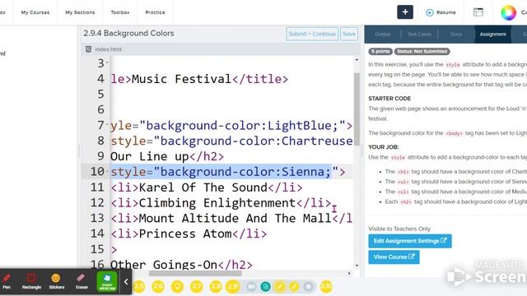Image resolution: width=527 pixels, height=296 pixels.
Task: Select the Eraser tool
Action: [82, 281]
